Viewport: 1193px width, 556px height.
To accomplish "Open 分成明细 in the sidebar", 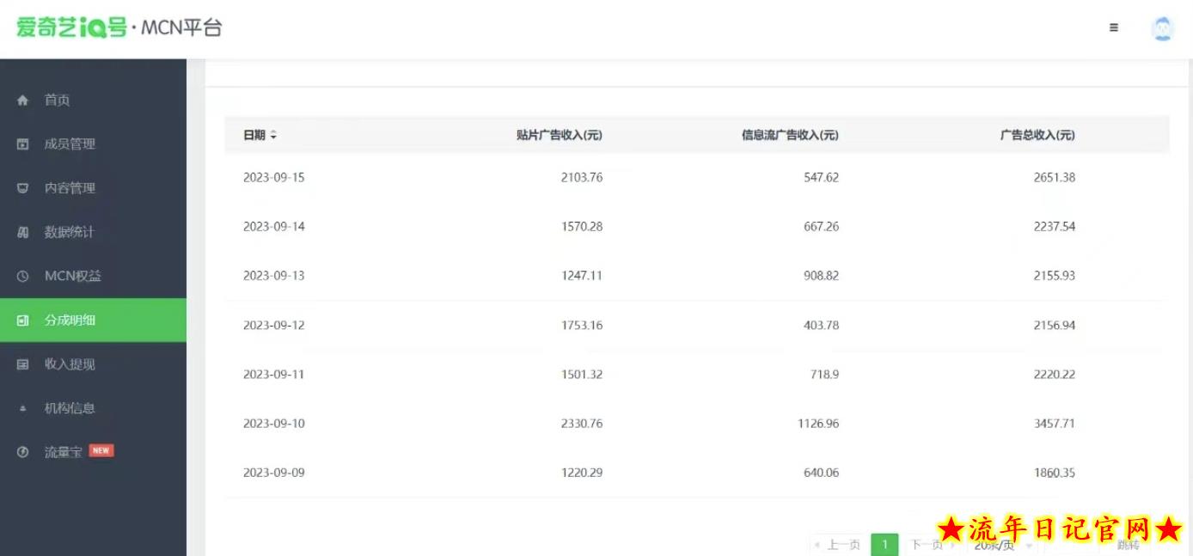I will coord(70,321).
